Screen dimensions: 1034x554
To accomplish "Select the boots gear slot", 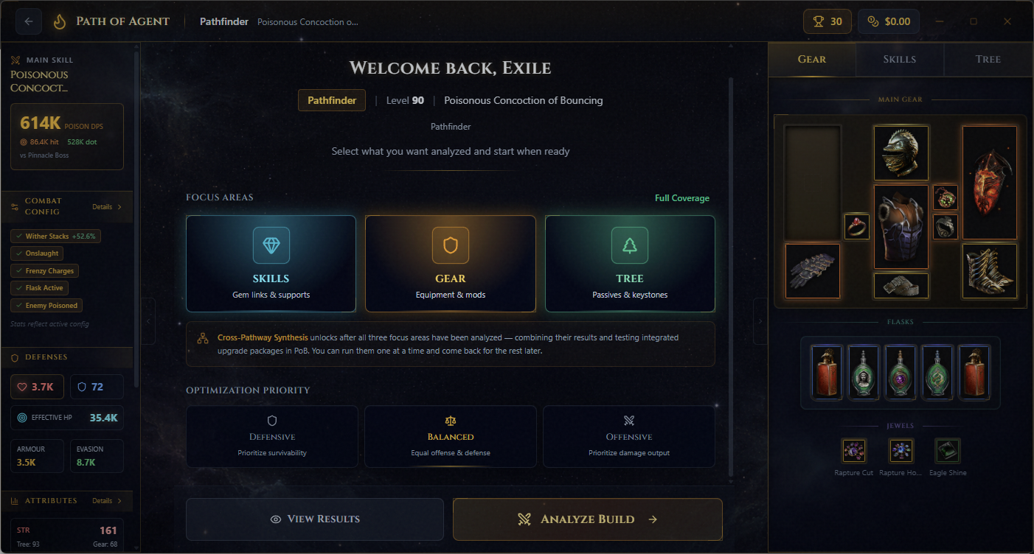I will [990, 271].
